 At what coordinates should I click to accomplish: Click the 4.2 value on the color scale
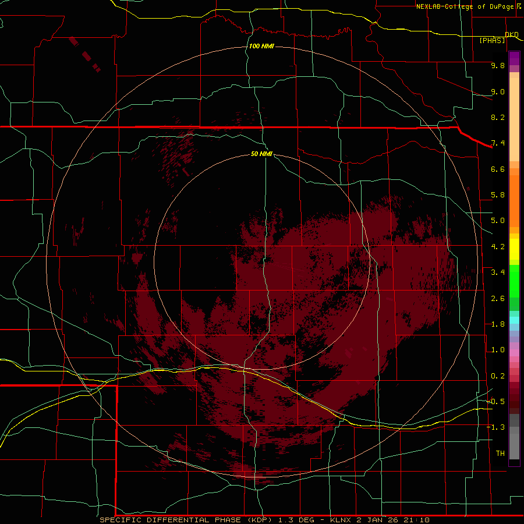click(498, 247)
